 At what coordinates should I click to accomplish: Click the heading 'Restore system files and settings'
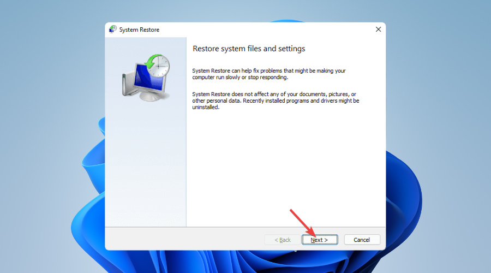tap(249, 49)
